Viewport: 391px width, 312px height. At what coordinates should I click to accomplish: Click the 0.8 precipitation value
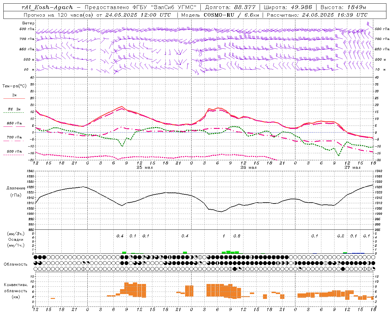click(x=237, y=236)
